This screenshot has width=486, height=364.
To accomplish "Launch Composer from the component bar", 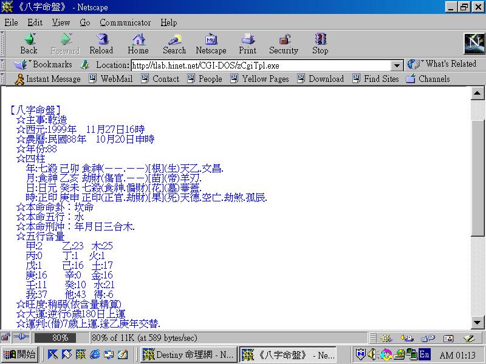I will (x=471, y=338).
